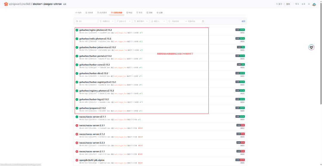Switch to the 制品 tab
The image size is (322, 166).
129,13
